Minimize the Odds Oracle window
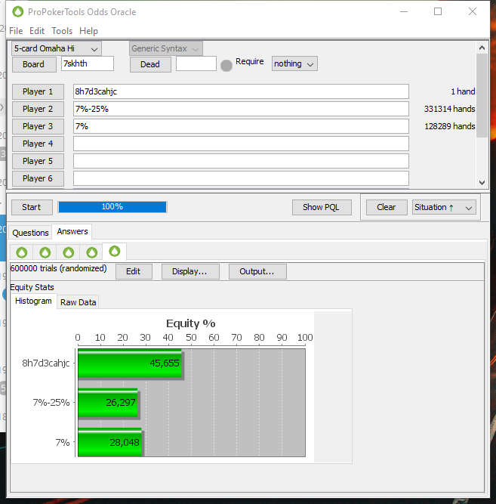The height and width of the screenshot is (504, 496). tap(404, 11)
